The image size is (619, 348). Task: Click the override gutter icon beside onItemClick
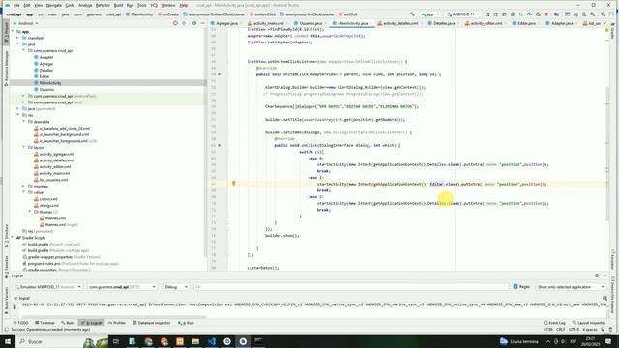[220, 74]
